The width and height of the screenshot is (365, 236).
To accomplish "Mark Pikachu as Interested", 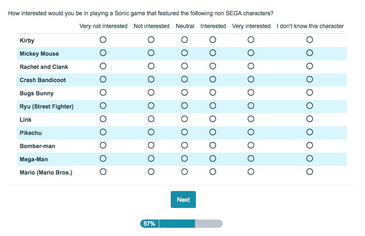I will click(x=213, y=132).
